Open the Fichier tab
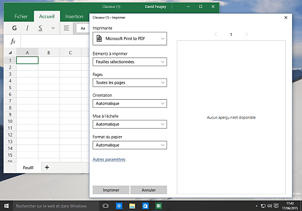This screenshot has width=302, height=211. (x=21, y=16)
